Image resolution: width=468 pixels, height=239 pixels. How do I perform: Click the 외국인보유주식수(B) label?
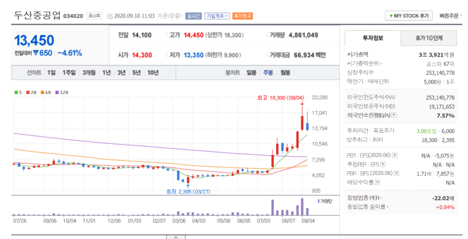click(371, 106)
